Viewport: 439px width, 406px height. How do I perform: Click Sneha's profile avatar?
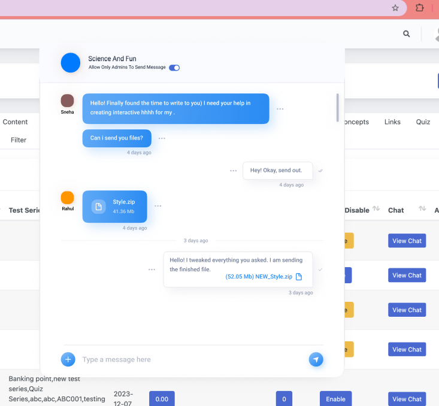pos(68,101)
